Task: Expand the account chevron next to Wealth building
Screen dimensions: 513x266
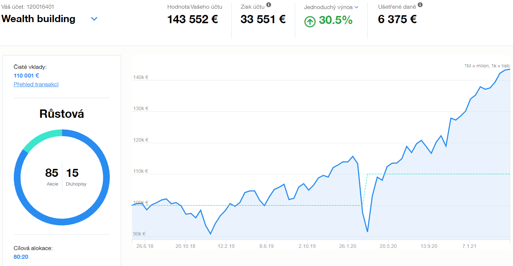Action: point(94,19)
